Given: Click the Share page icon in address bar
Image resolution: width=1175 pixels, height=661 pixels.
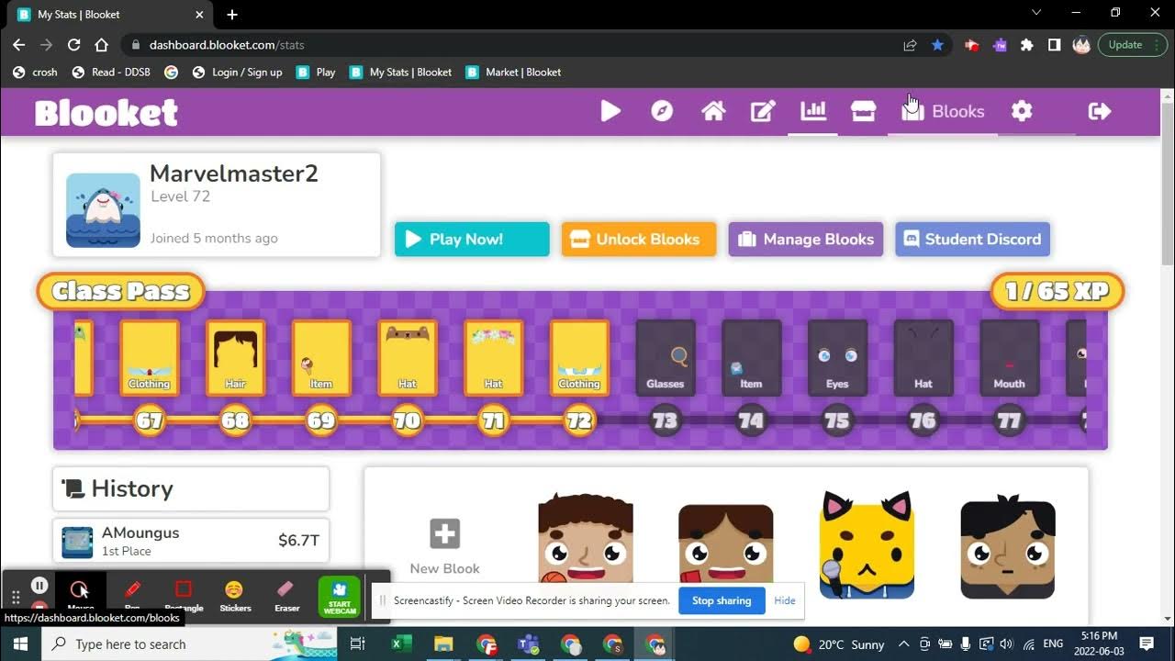Looking at the screenshot, I should tap(910, 44).
